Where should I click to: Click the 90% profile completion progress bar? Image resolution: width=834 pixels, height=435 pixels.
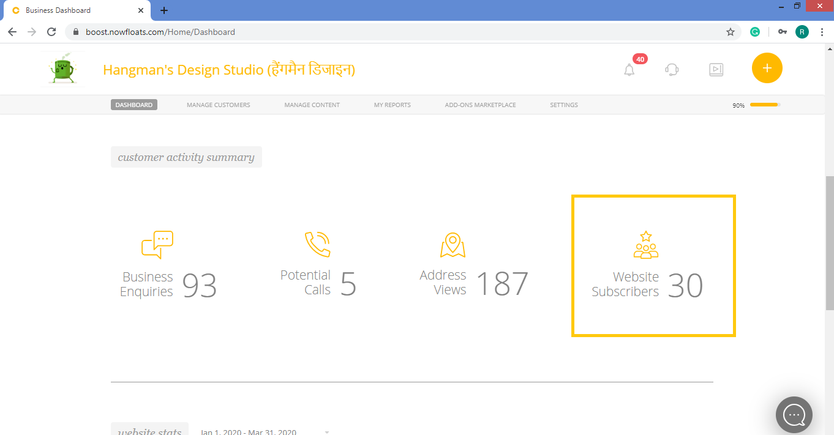click(x=765, y=105)
